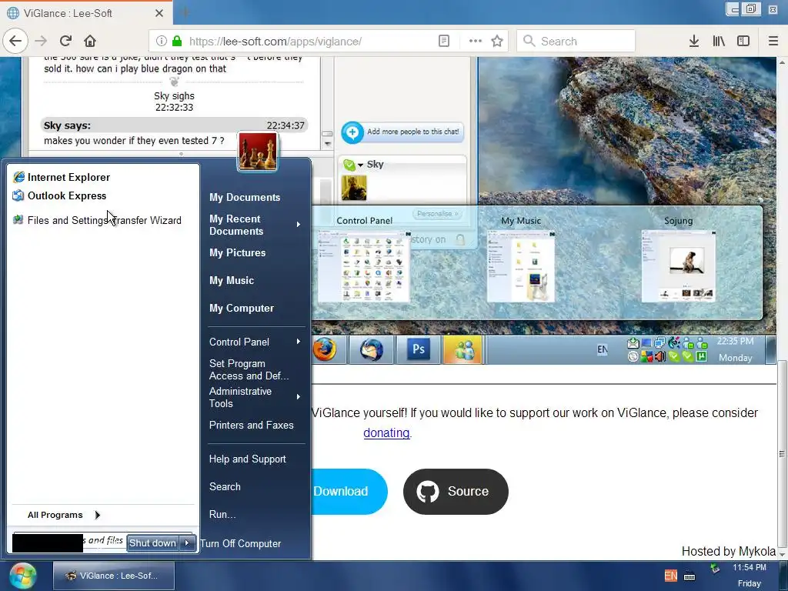Open the downloads arrow icon
Screen dimensions: 788x591
click(x=693, y=41)
